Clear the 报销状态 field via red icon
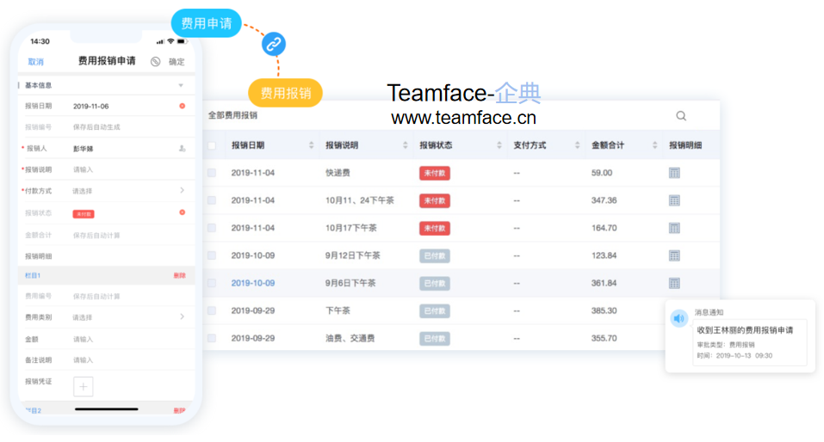 (x=182, y=212)
